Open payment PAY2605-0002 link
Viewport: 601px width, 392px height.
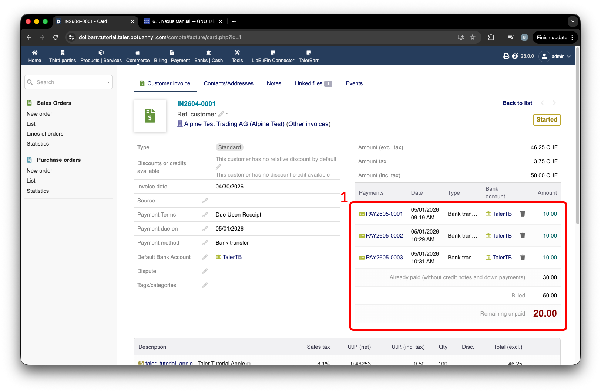[384, 236]
